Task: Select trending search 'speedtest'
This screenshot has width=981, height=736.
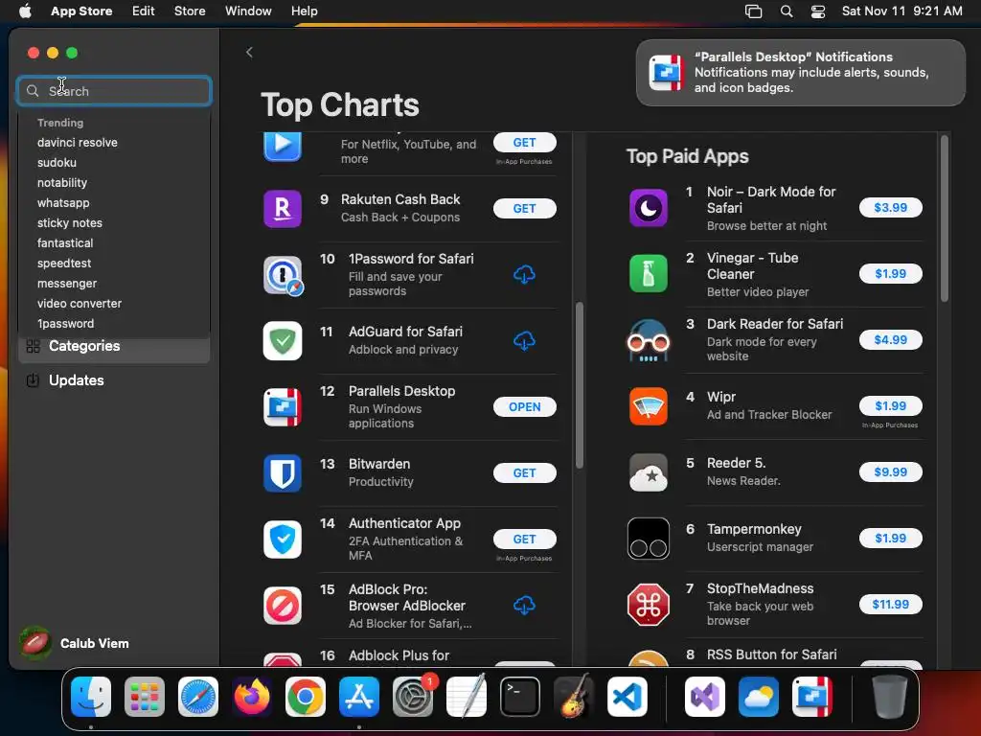Action: (64, 264)
